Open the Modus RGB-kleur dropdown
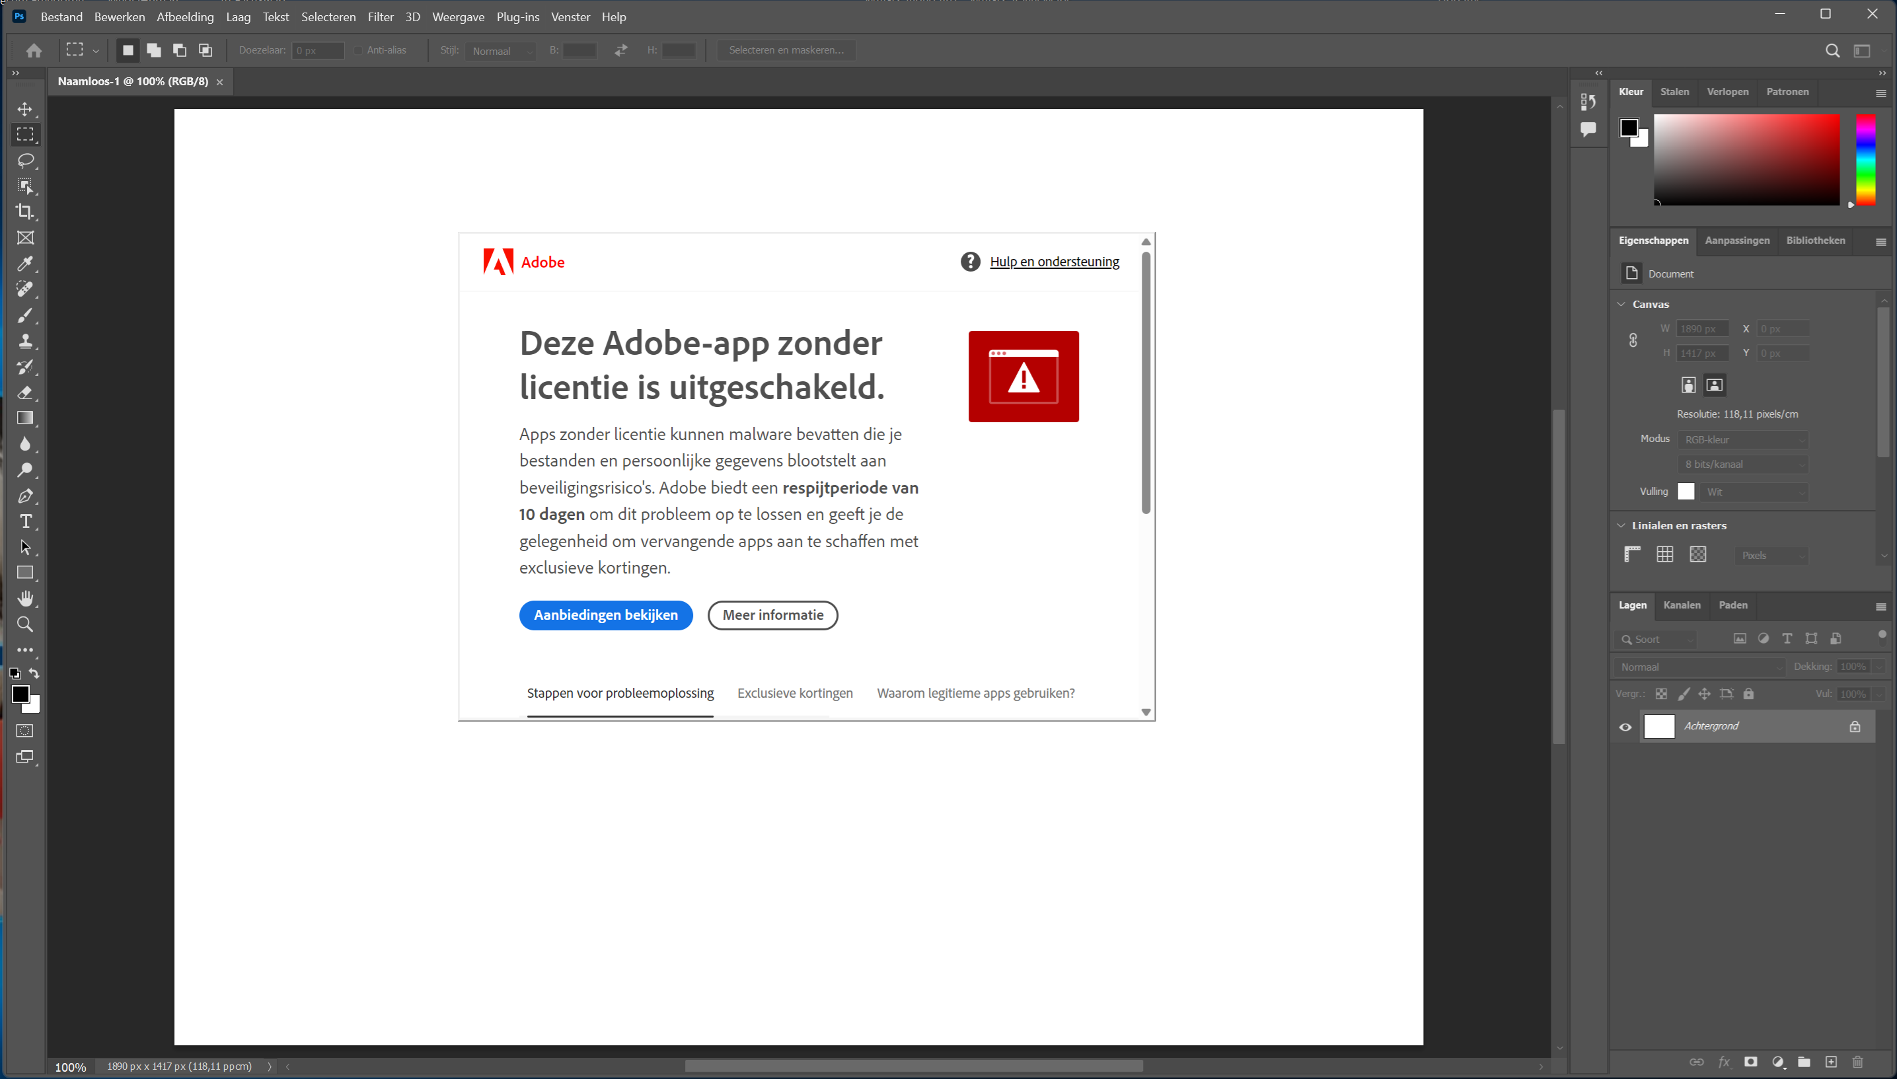The height and width of the screenshot is (1079, 1897). 1744,439
